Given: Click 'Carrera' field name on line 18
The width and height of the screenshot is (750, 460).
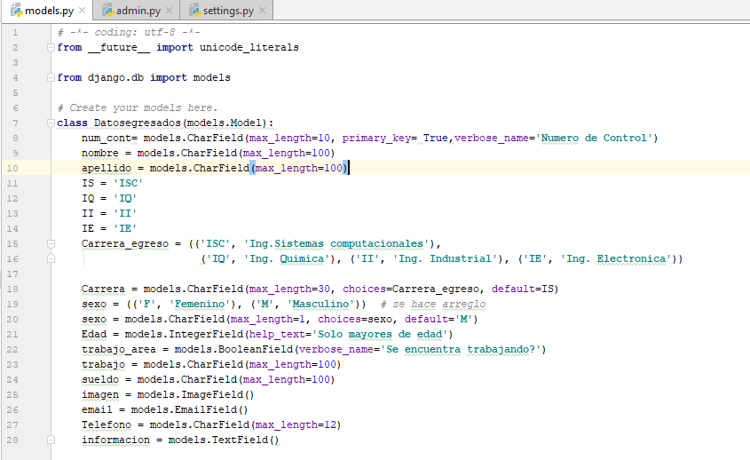Looking at the screenshot, I should (103, 289).
